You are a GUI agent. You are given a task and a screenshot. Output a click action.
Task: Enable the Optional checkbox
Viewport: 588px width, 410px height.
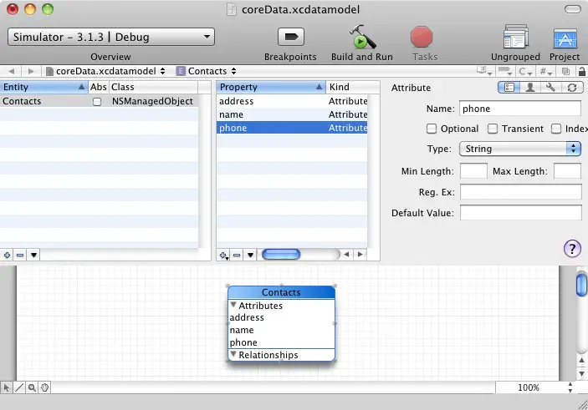coord(432,129)
